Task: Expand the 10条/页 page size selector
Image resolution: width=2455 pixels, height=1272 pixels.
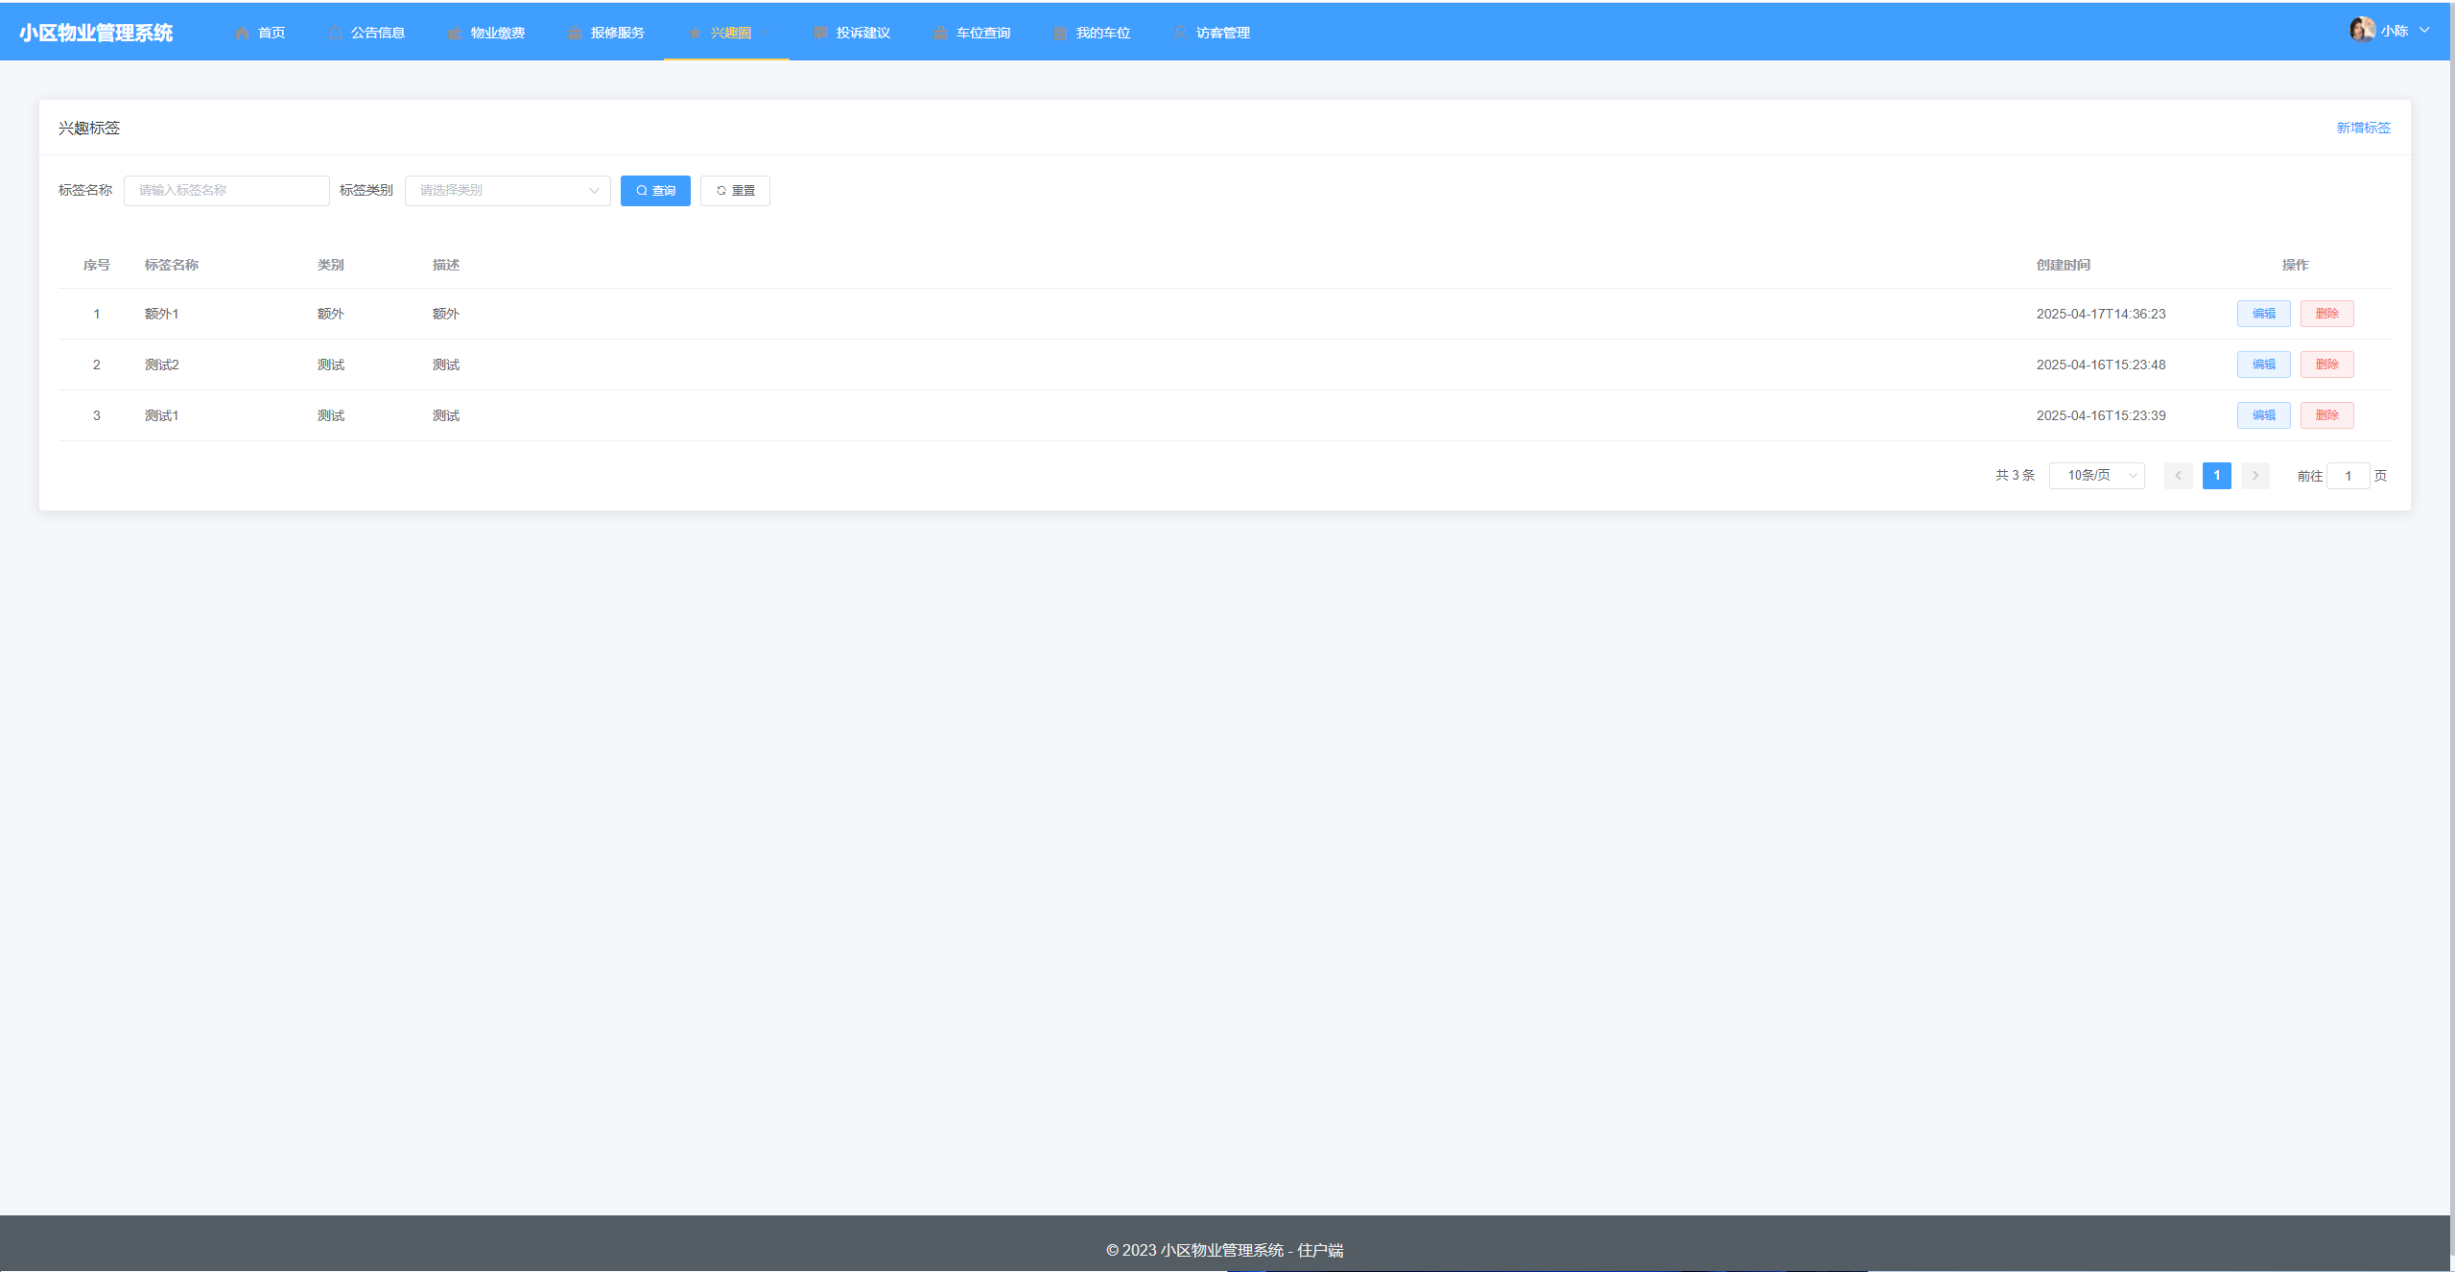Action: [x=2096, y=476]
